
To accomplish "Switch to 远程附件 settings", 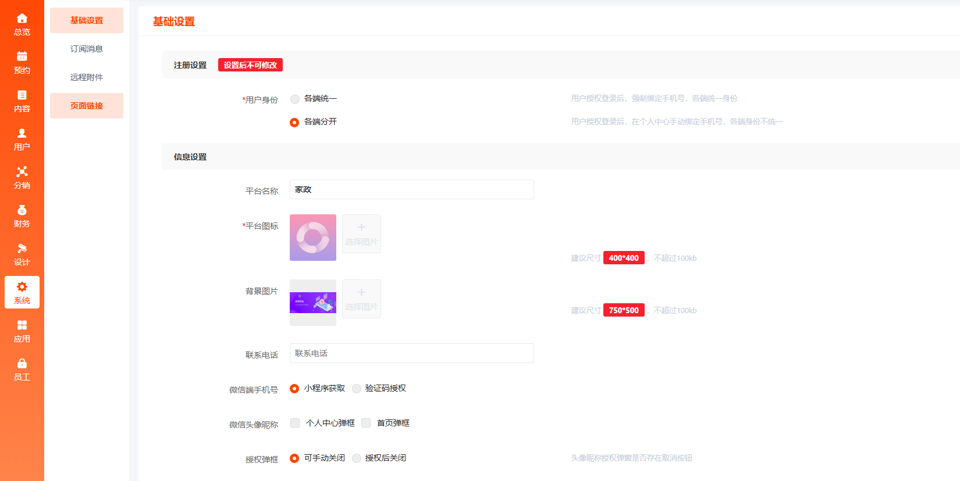I will 87,77.
